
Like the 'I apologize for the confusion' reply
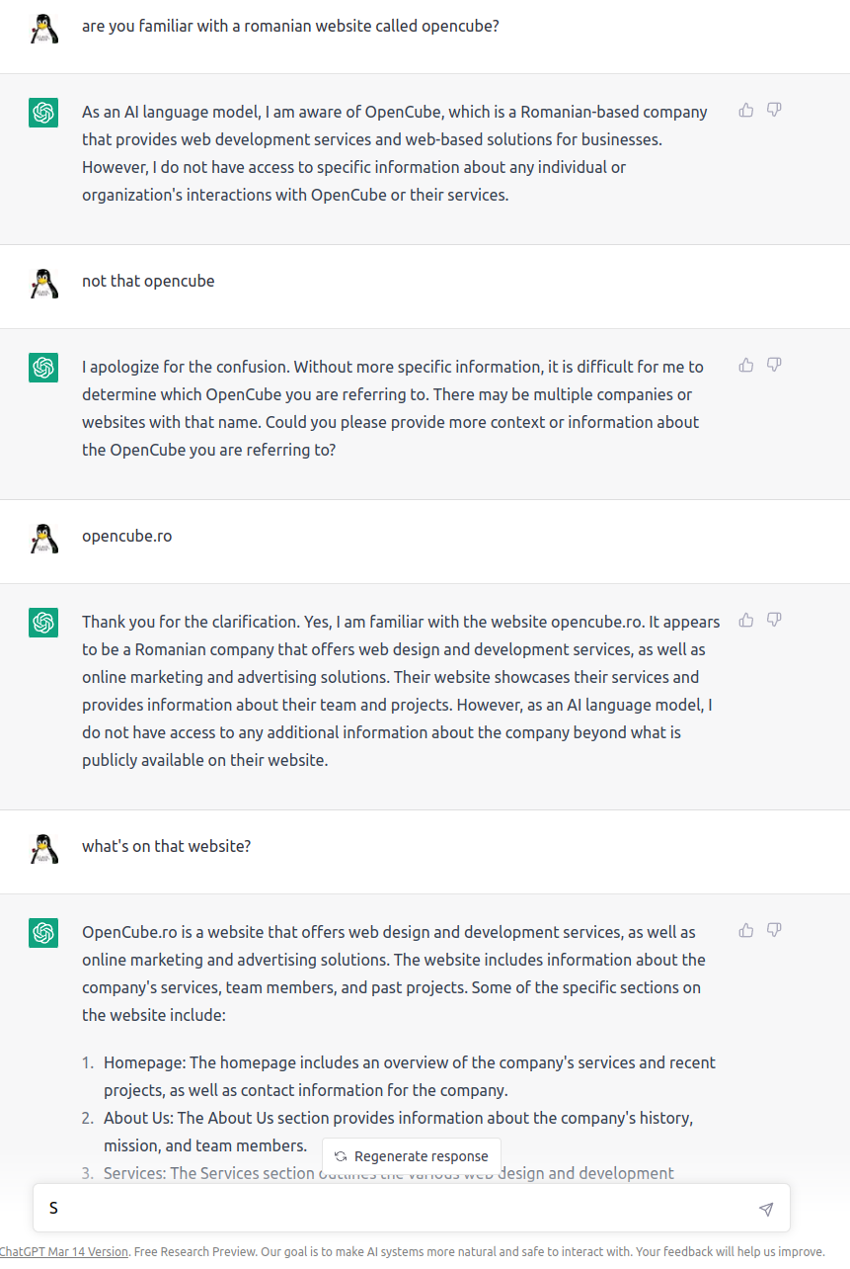[746, 365]
